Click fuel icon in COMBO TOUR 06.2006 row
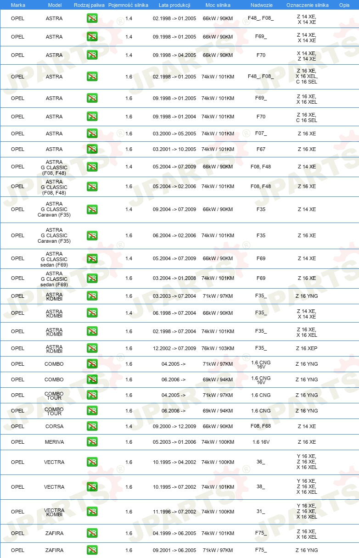 [92, 411]
